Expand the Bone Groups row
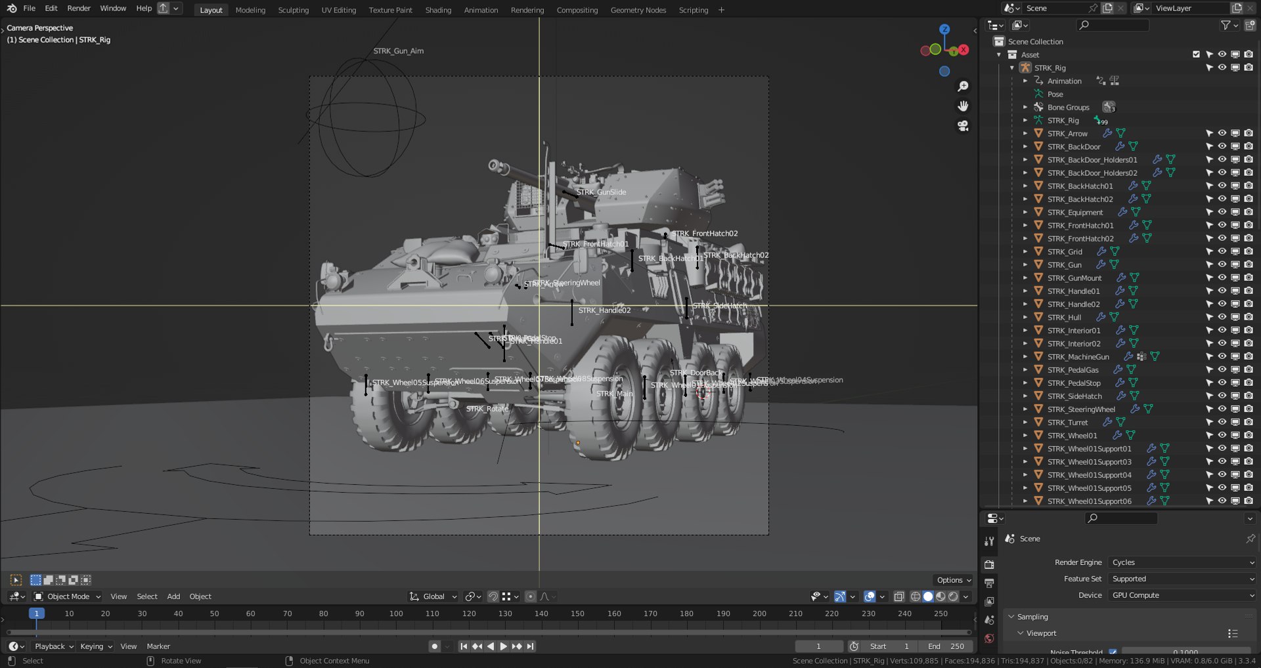This screenshot has height=668, width=1261. [1025, 107]
